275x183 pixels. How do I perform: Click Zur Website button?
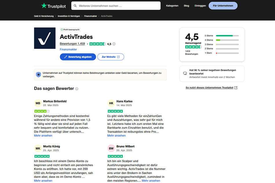[111, 57]
